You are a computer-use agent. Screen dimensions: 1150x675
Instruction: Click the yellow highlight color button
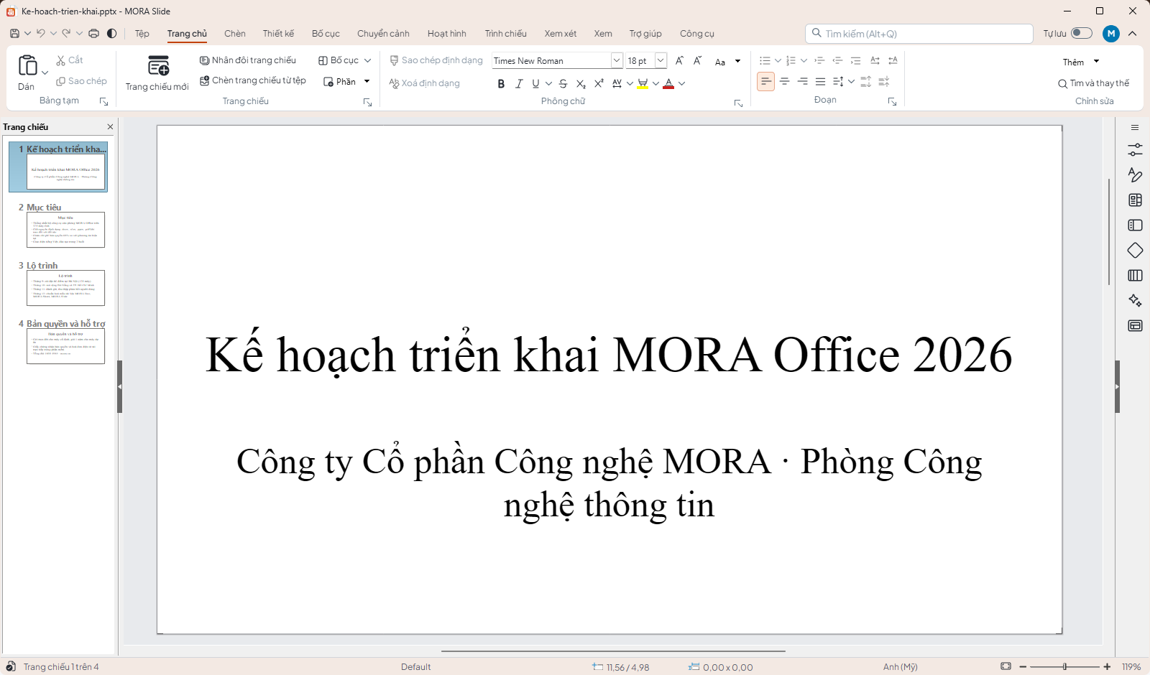pos(643,84)
